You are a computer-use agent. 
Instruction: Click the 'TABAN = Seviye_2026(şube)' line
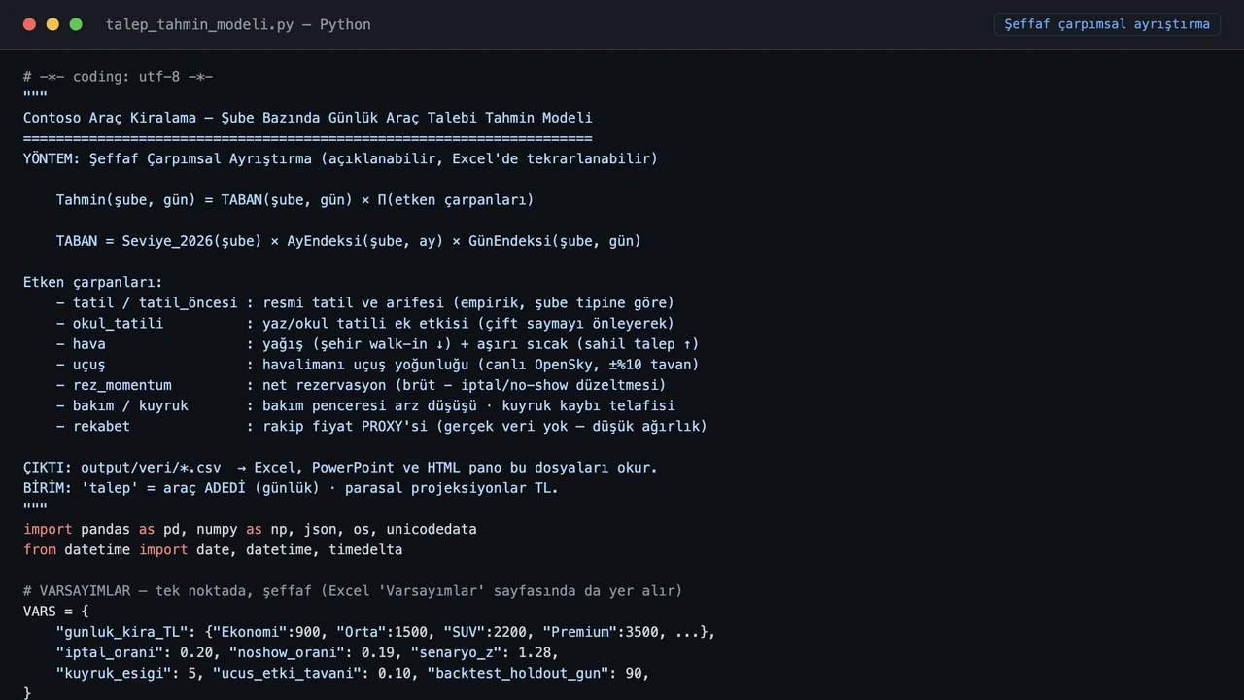tap(349, 241)
